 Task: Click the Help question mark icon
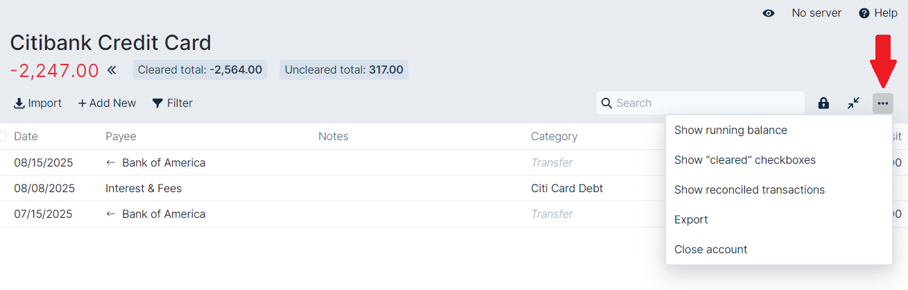tap(864, 13)
